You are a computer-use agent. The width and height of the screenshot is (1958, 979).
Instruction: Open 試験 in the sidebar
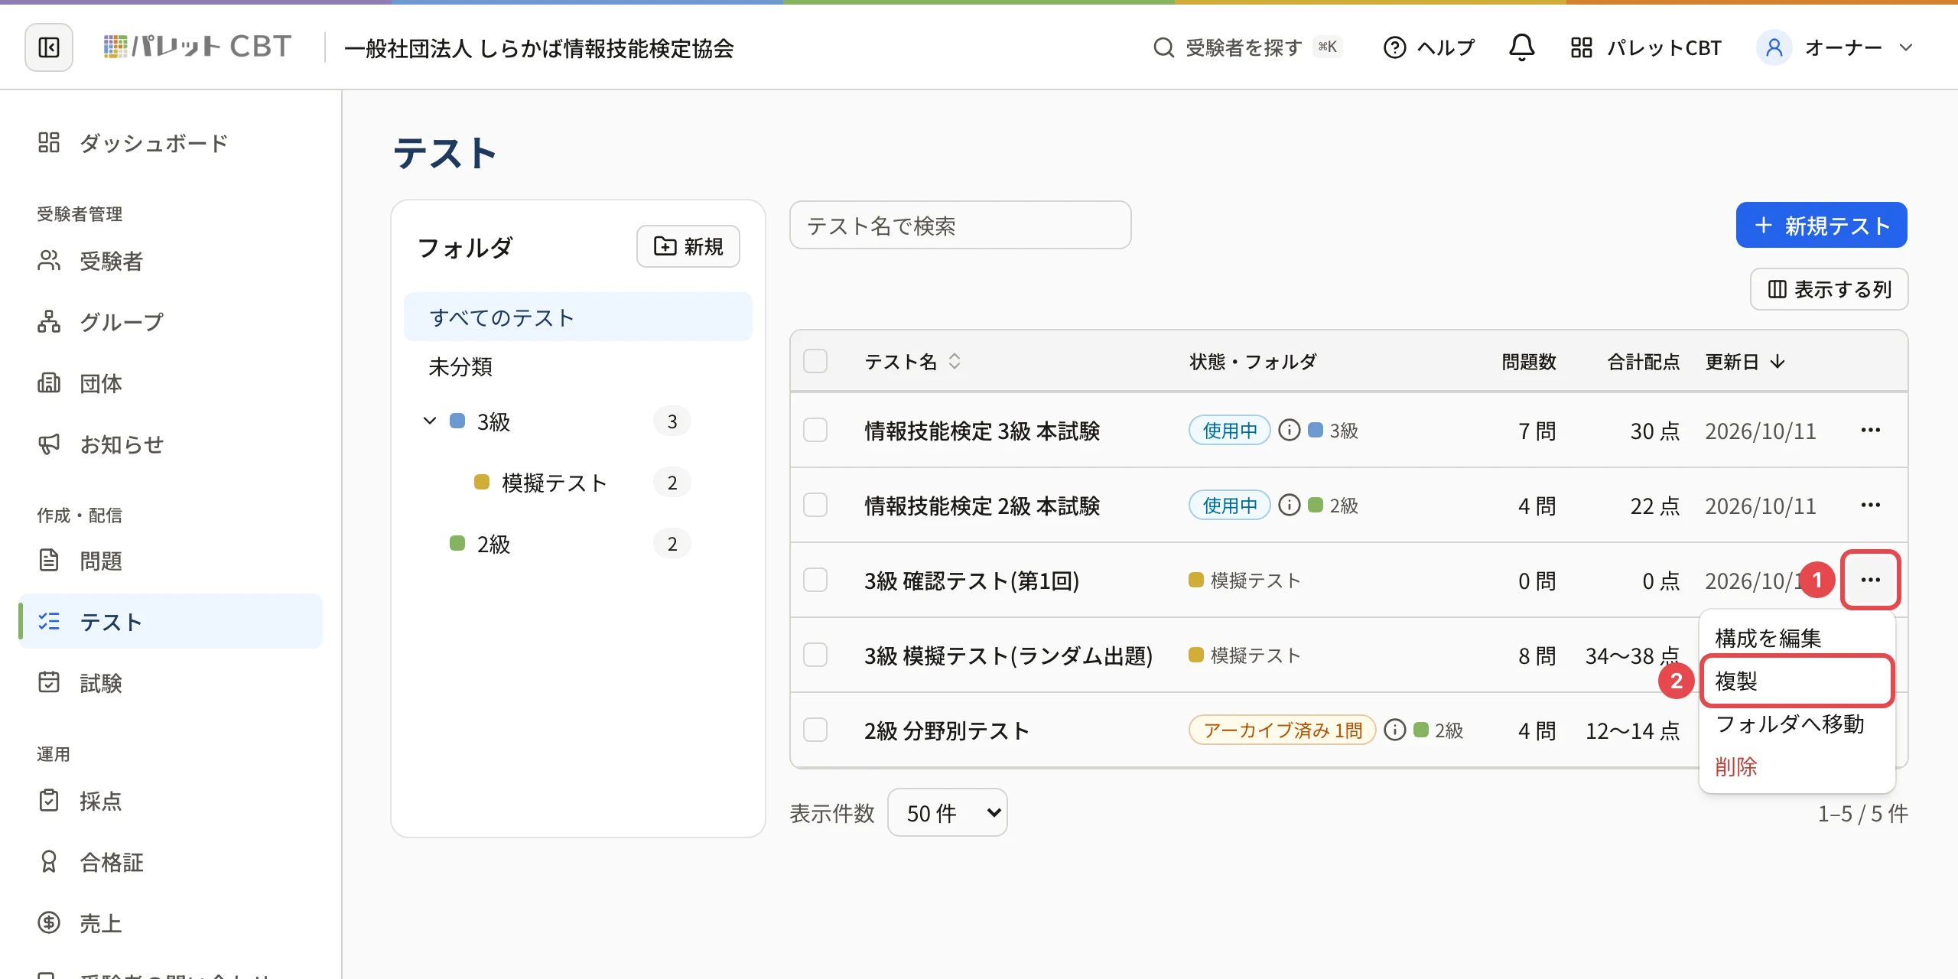171,683
